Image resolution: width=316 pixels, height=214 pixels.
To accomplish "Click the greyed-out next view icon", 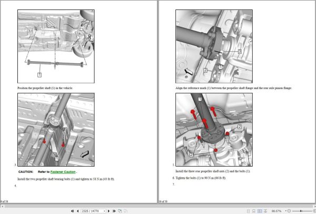I will 125,211.
